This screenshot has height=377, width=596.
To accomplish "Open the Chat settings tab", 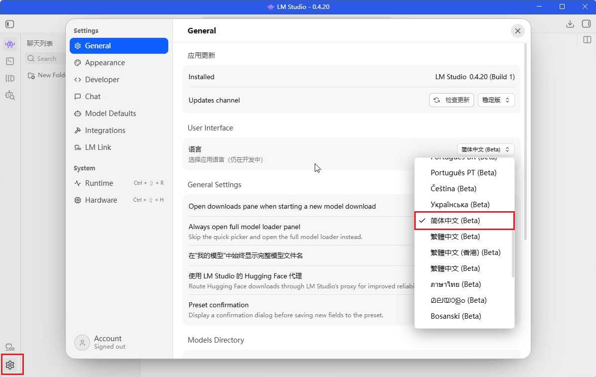I will pos(119,97).
